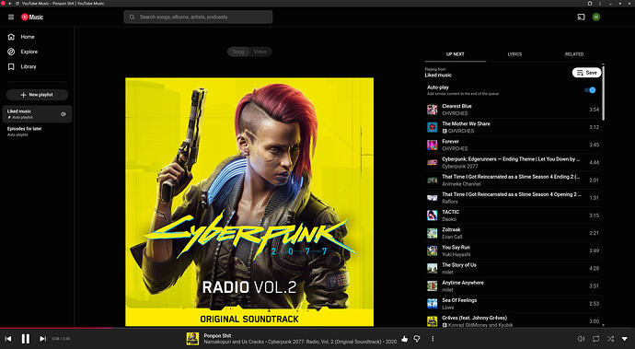Image resolution: width=635 pixels, height=349 pixels.
Task: Play the Slime Season 4 Ending 2 track
Action: coord(514,180)
